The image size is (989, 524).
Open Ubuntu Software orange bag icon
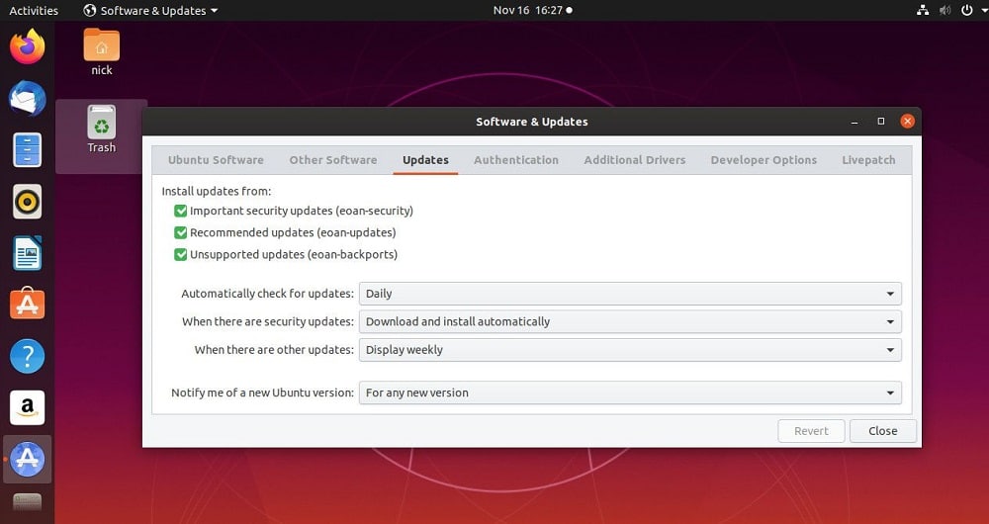click(27, 305)
